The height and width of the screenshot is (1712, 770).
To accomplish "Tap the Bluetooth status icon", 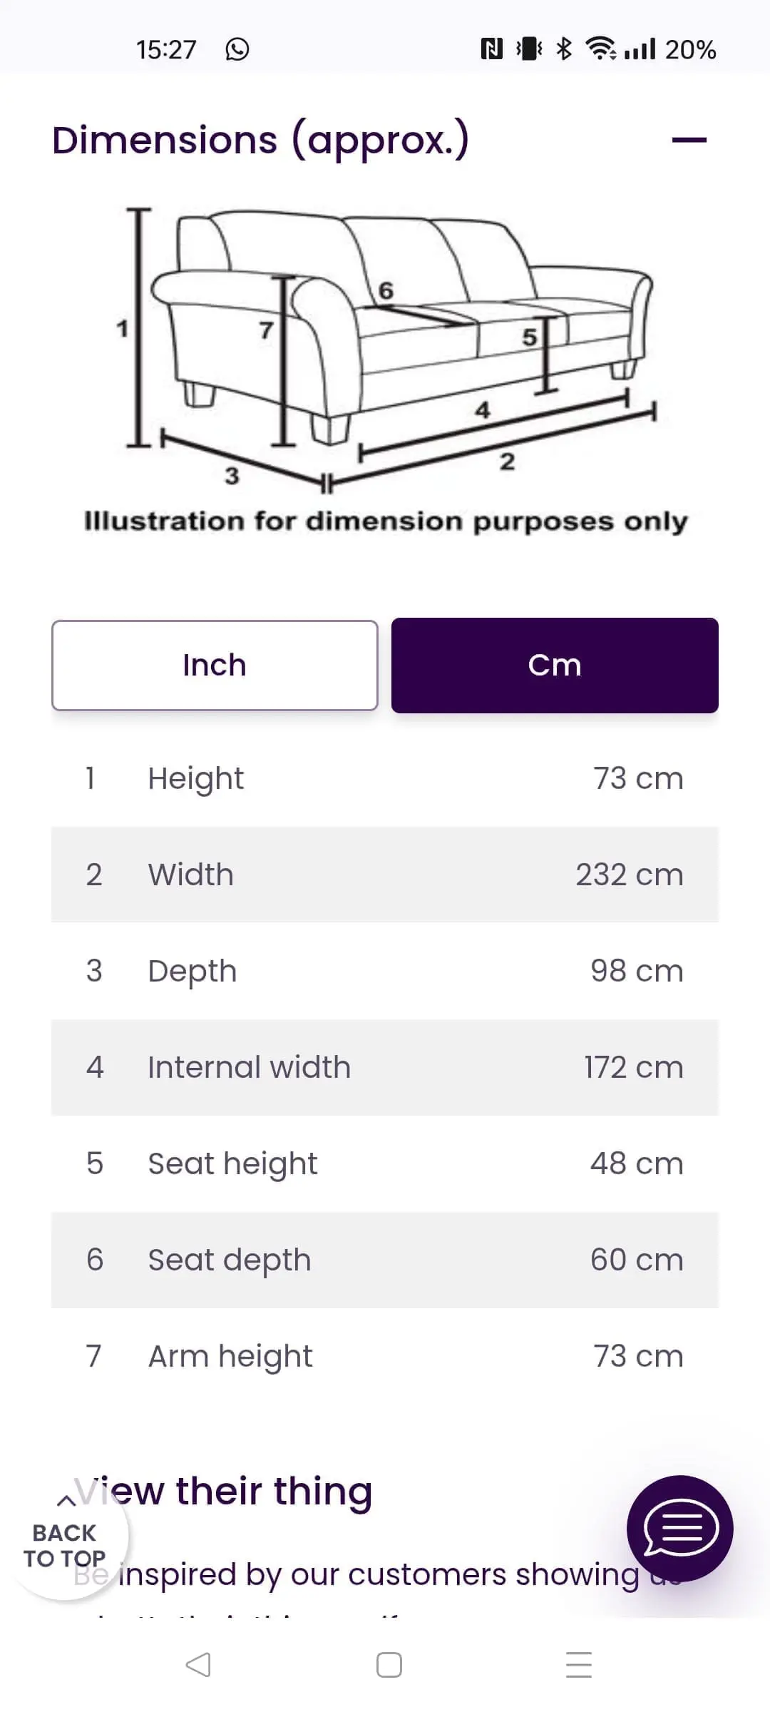I will [x=564, y=49].
